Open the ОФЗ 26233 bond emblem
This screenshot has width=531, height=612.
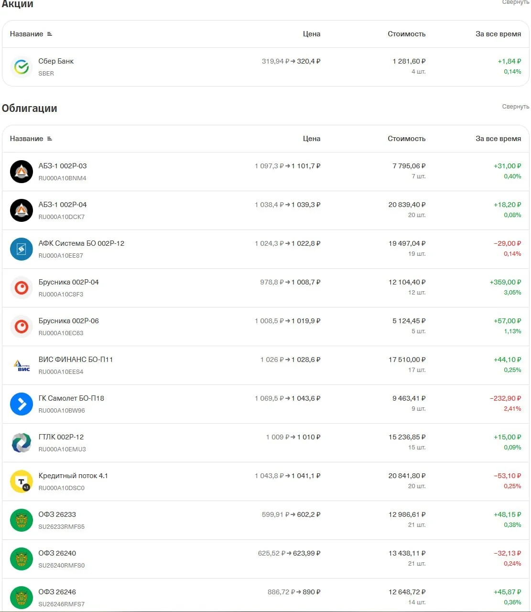(x=22, y=520)
